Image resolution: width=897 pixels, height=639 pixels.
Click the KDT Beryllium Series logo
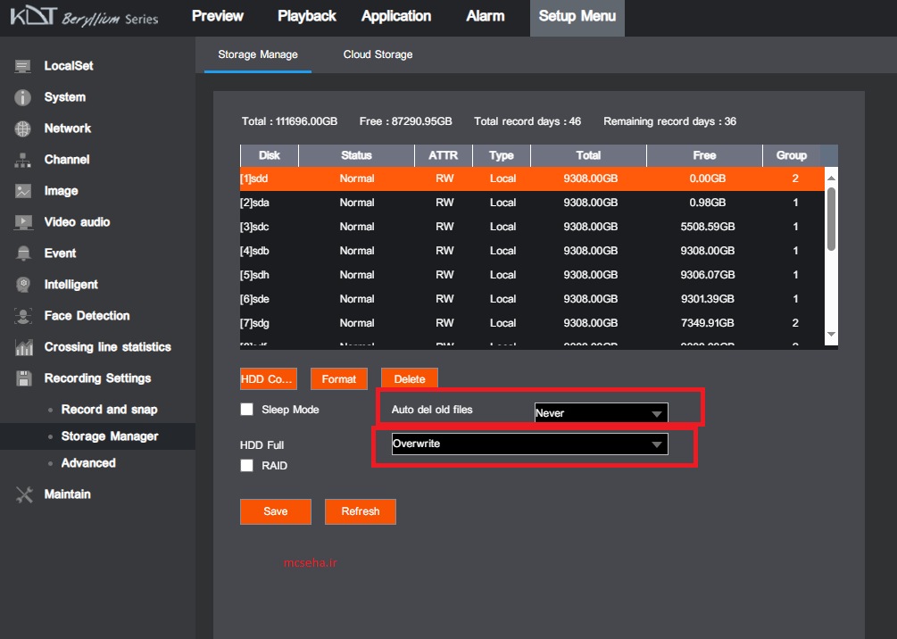84,17
